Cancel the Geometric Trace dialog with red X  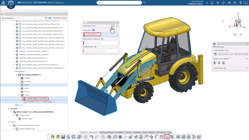[117, 26]
